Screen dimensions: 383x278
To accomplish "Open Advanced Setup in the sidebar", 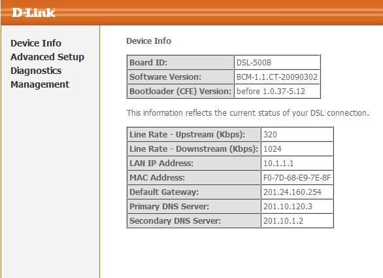I will (48, 57).
